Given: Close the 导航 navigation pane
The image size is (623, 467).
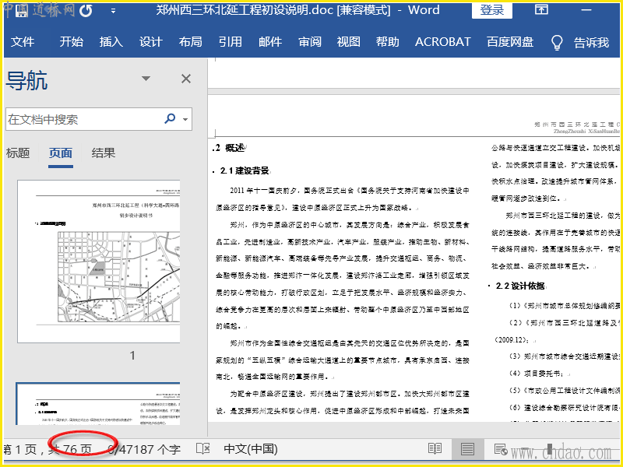Looking at the screenshot, I should coord(186,79).
